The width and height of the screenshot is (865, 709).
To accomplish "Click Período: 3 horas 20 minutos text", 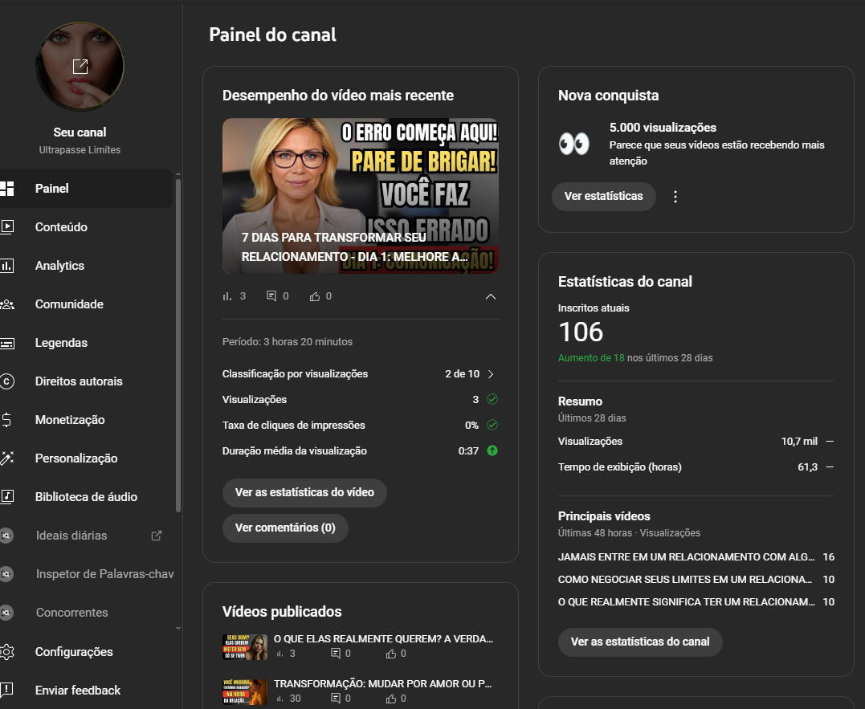I will pos(288,342).
